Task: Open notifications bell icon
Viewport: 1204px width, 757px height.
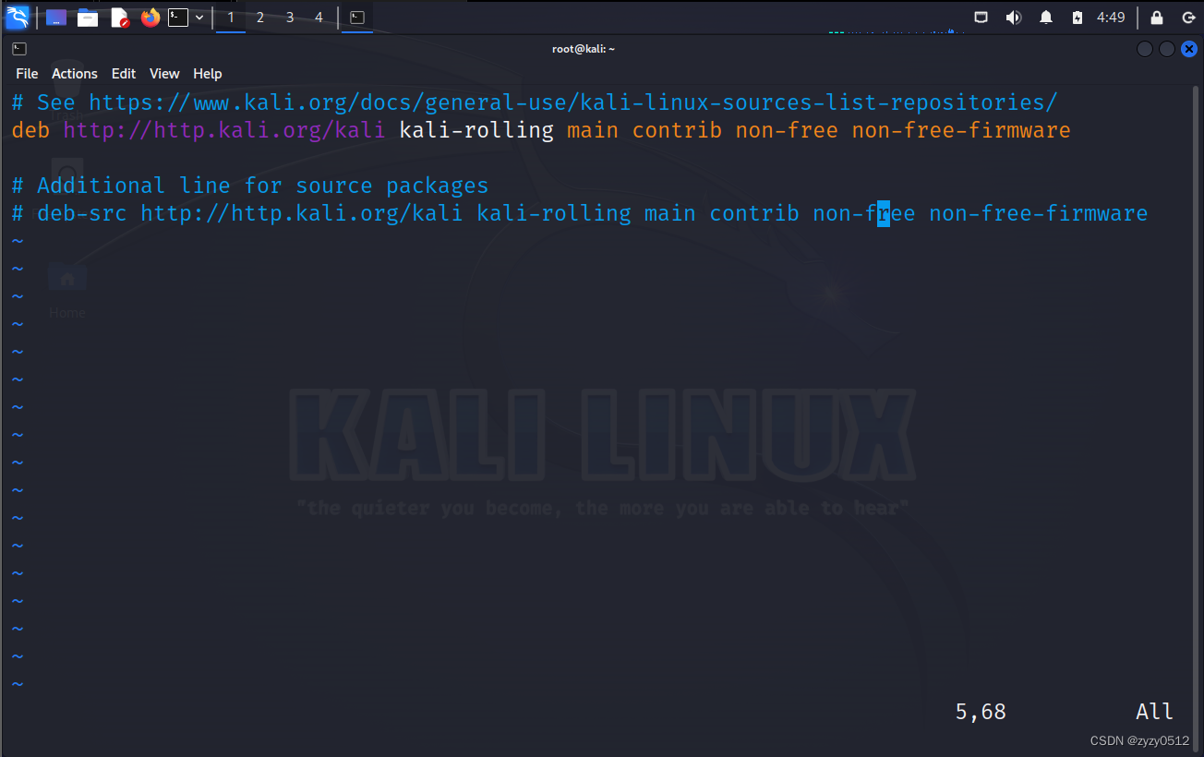Action: (1046, 18)
